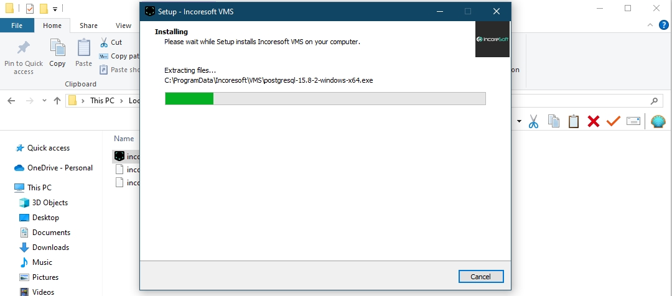Switch to the View ribbon tab
The image size is (672, 296).
123,25
